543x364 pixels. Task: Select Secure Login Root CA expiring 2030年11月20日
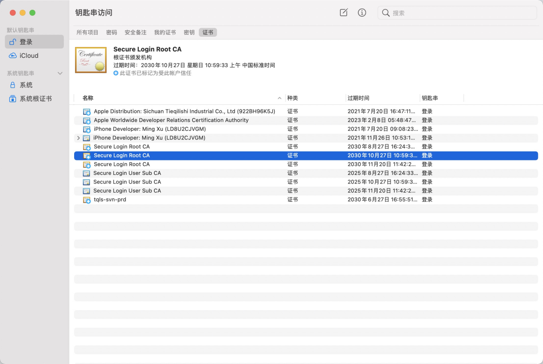pos(306,164)
